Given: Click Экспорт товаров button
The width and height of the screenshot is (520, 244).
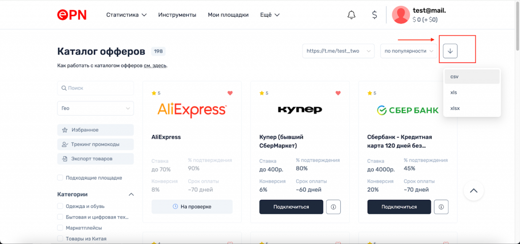Looking at the screenshot, I should (x=95, y=159).
